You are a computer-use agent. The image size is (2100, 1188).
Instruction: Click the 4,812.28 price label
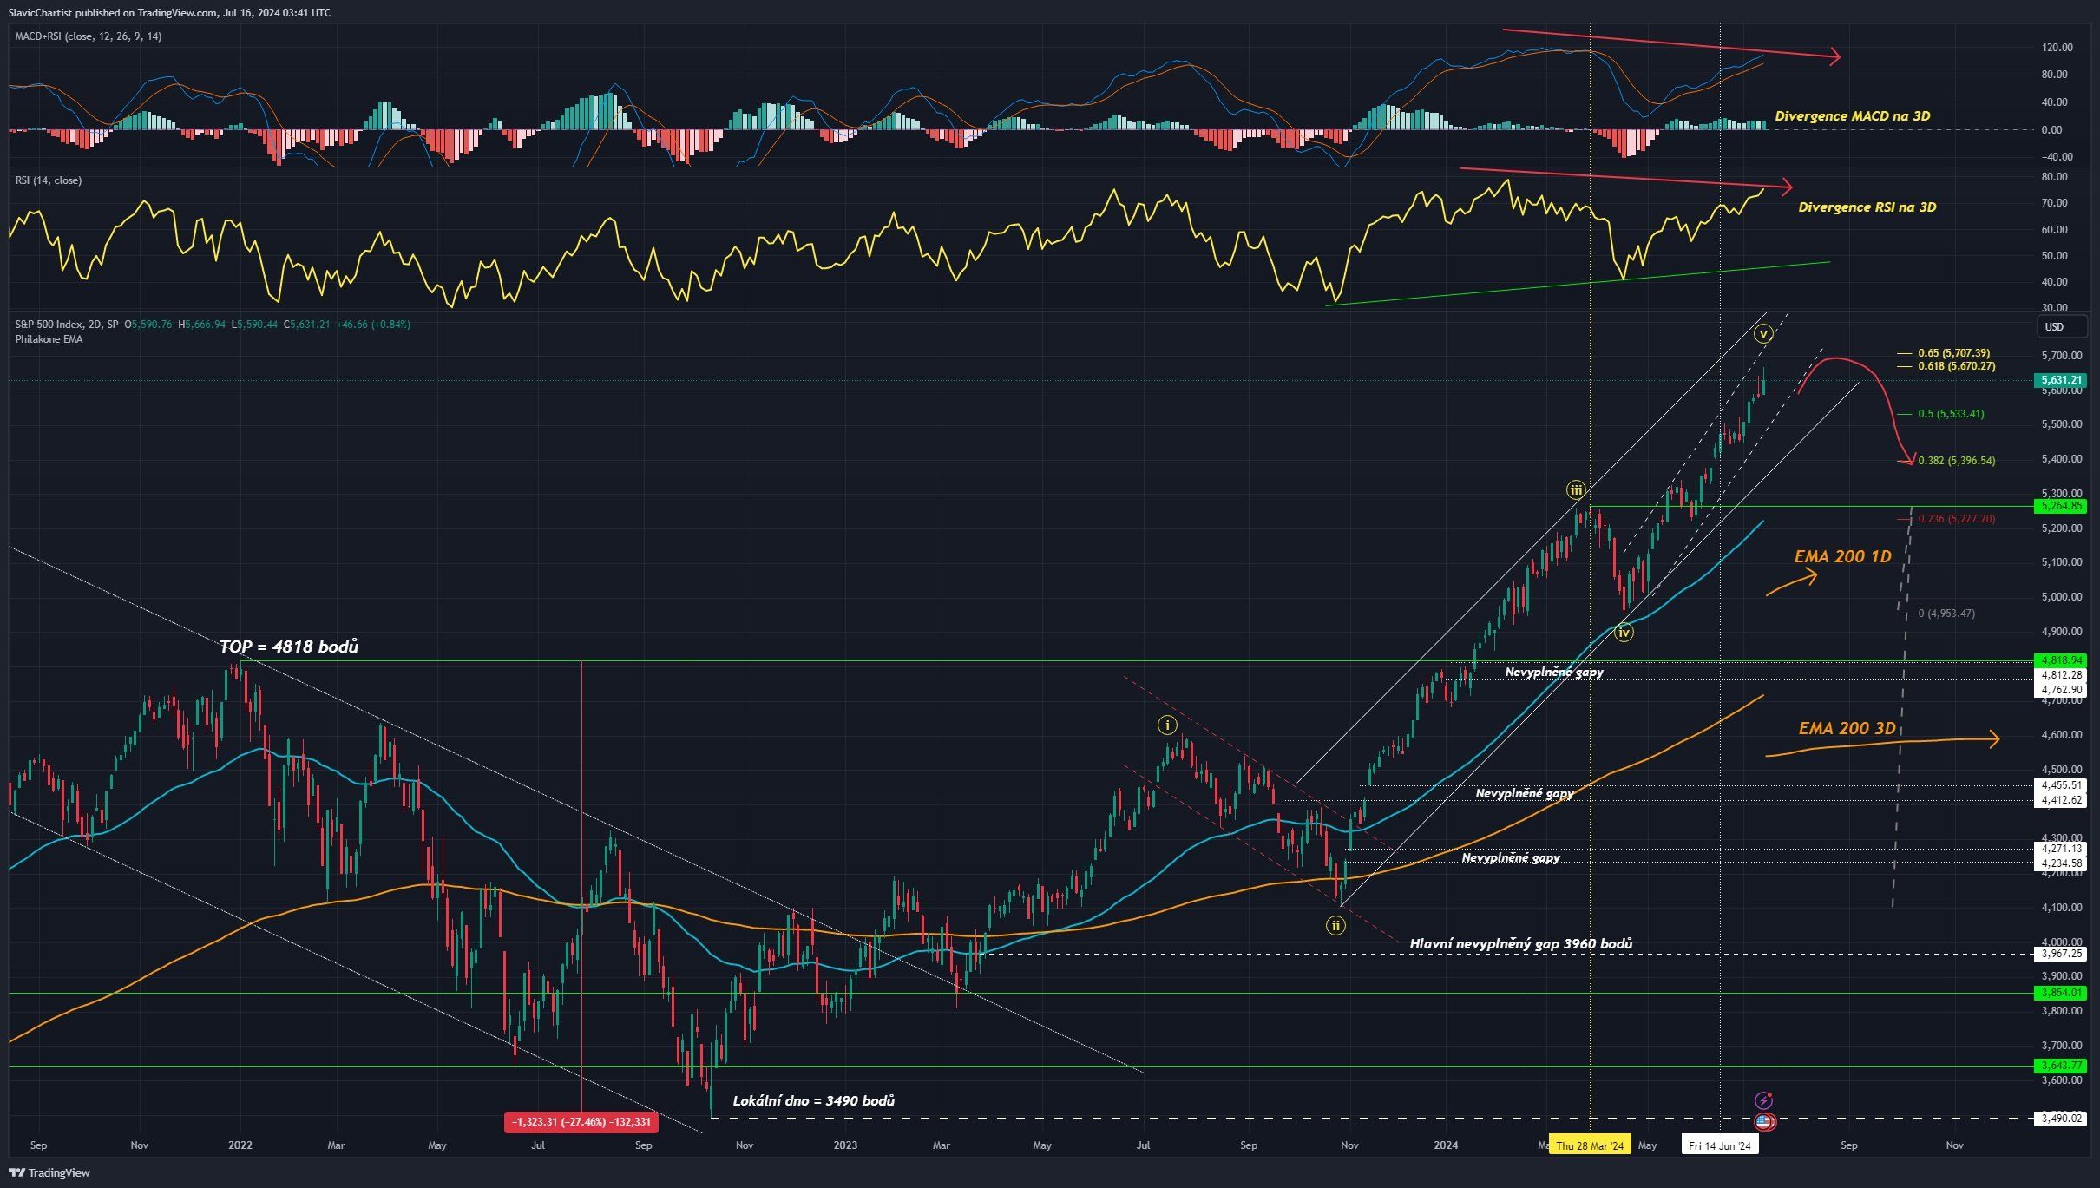[2060, 674]
